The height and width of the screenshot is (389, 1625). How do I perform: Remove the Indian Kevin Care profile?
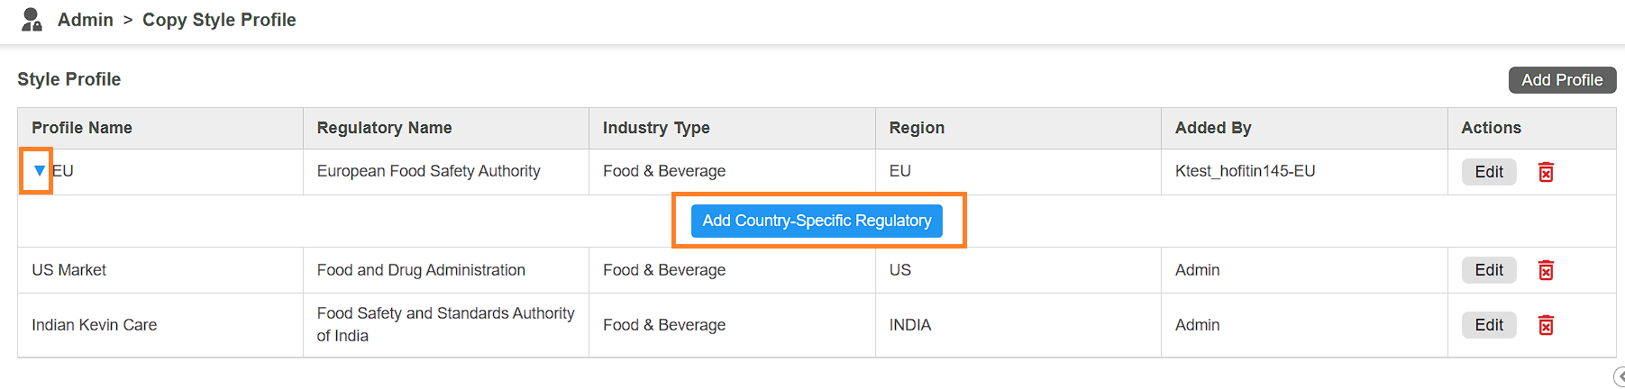[1546, 325]
